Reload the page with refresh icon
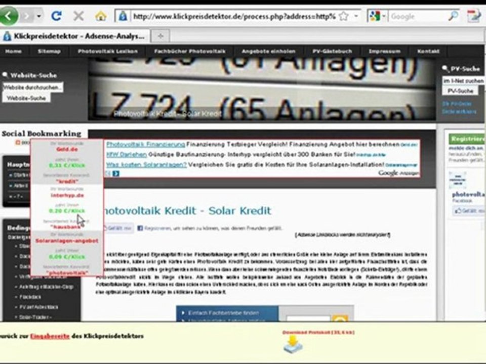Image resolution: width=486 pixels, height=364 pixels. click(x=57, y=16)
